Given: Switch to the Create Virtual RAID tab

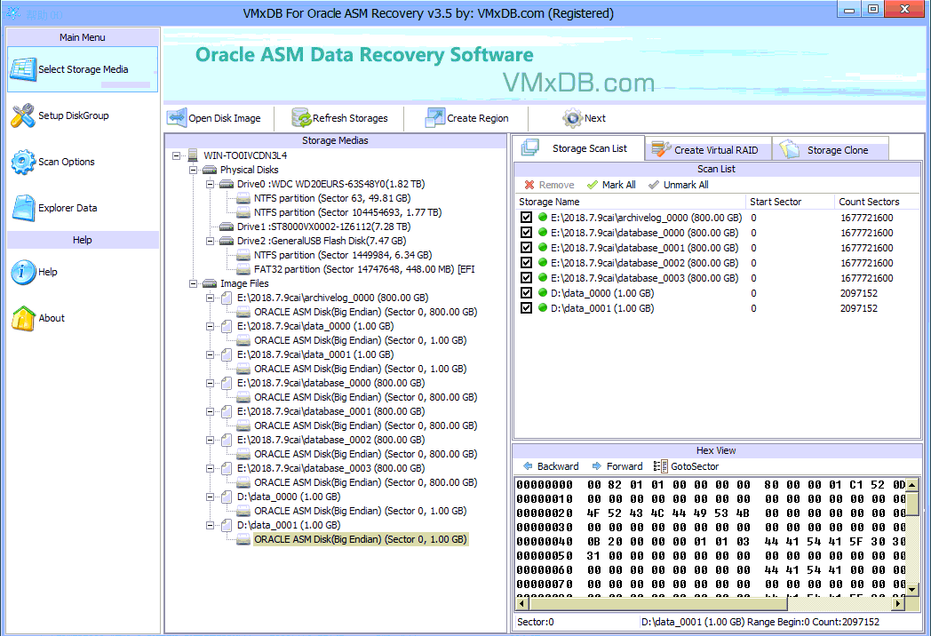Looking at the screenshot, I should tap(708, 149).
